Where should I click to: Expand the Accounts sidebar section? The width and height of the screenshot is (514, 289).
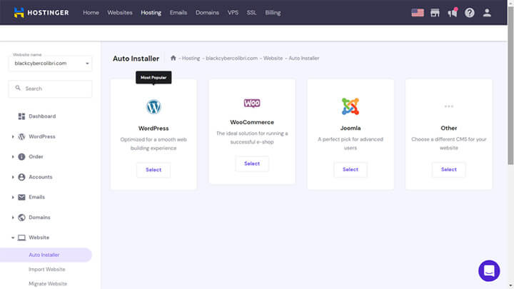coord(13,177)
